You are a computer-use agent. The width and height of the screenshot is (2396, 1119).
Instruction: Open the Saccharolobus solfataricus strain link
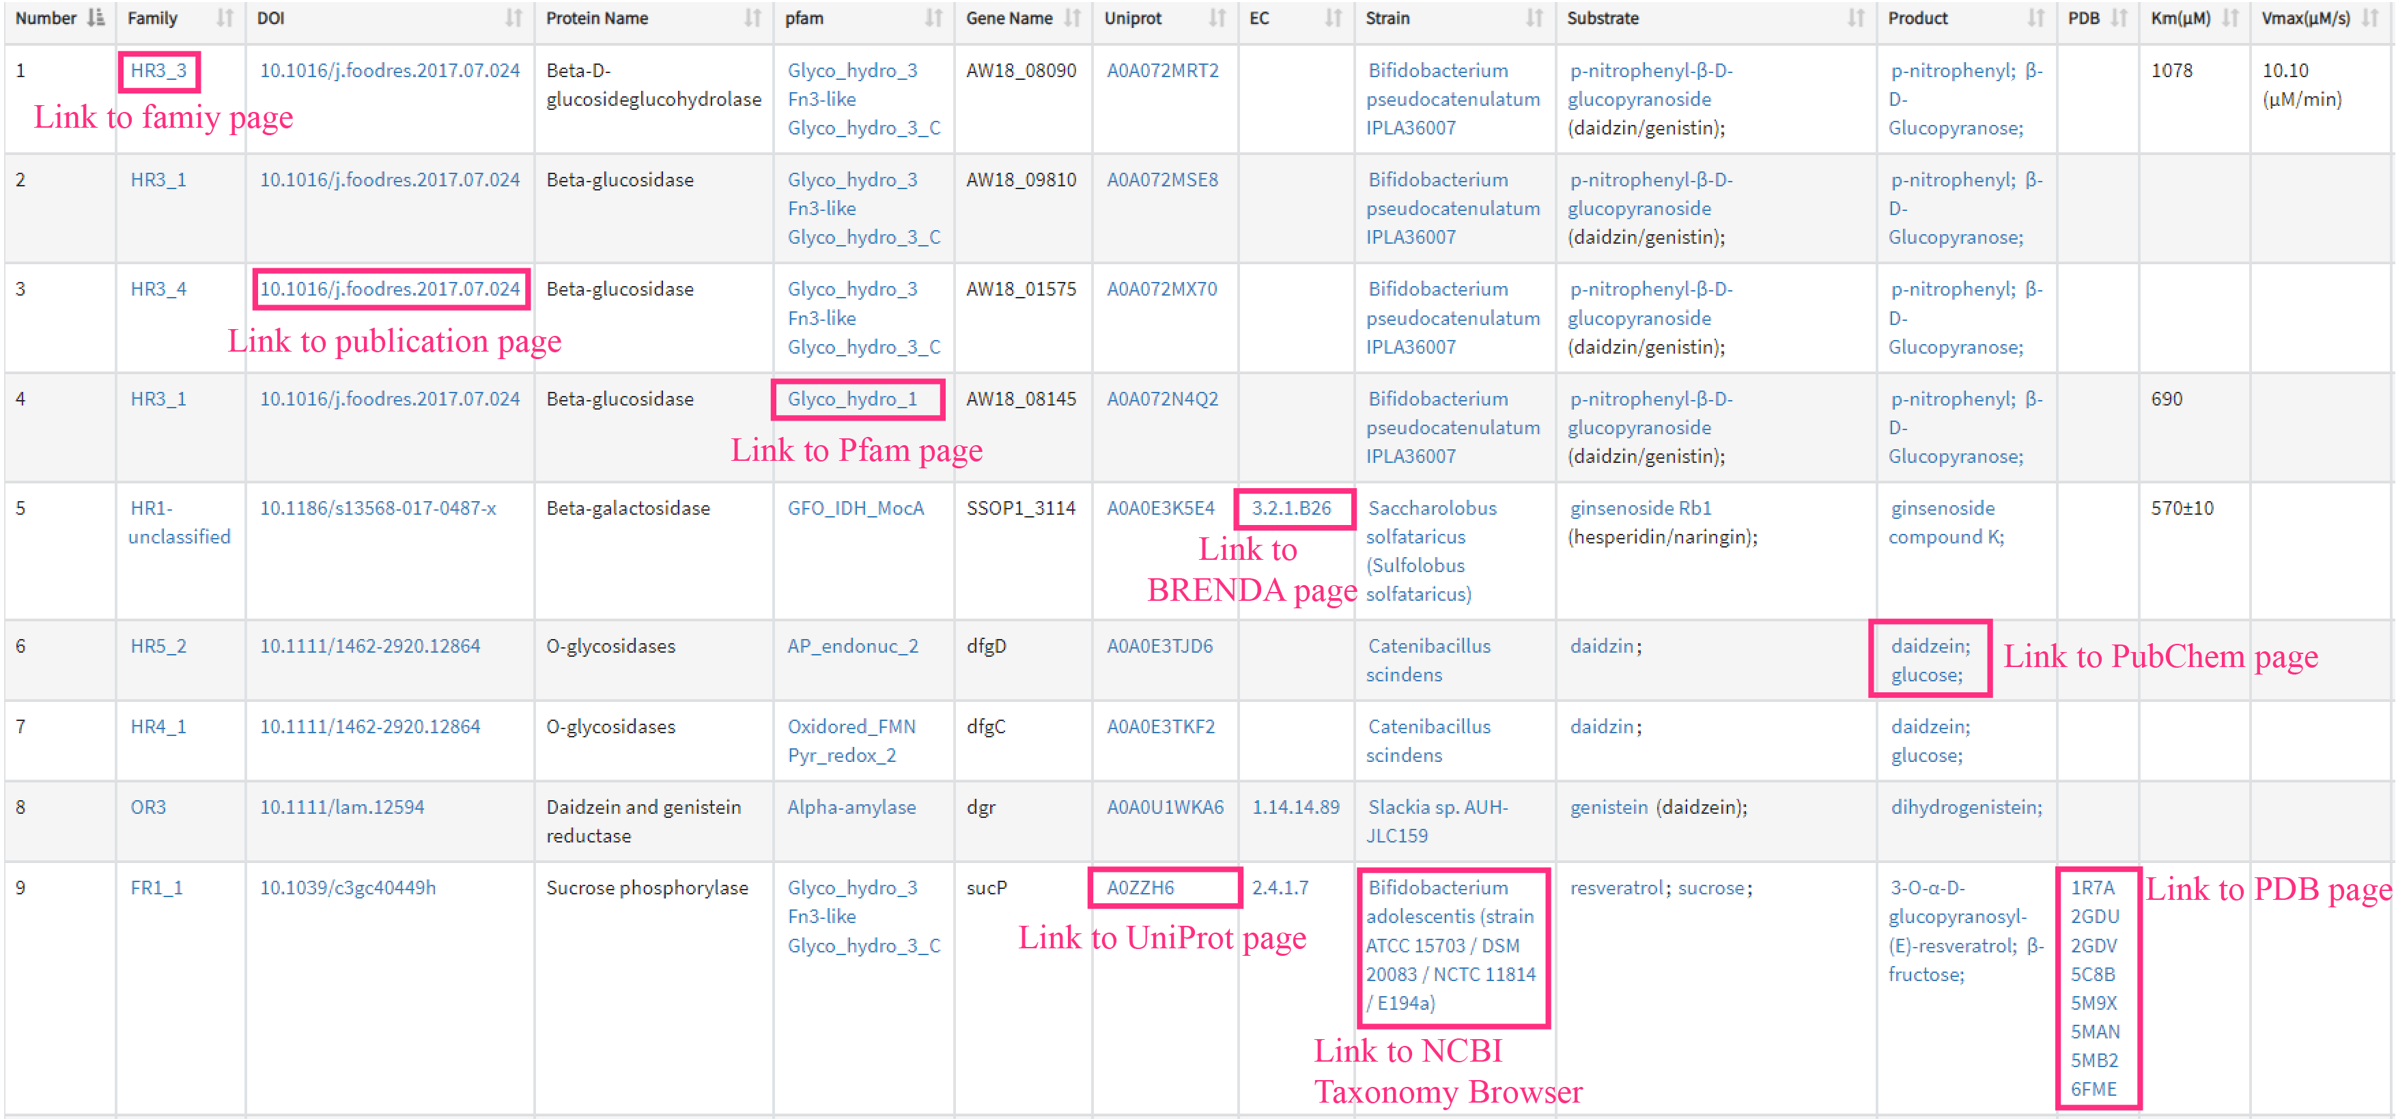1431,508
